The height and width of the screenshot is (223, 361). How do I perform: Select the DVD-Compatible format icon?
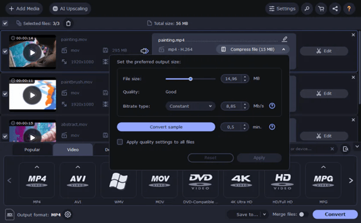click(x=200, y=182)
